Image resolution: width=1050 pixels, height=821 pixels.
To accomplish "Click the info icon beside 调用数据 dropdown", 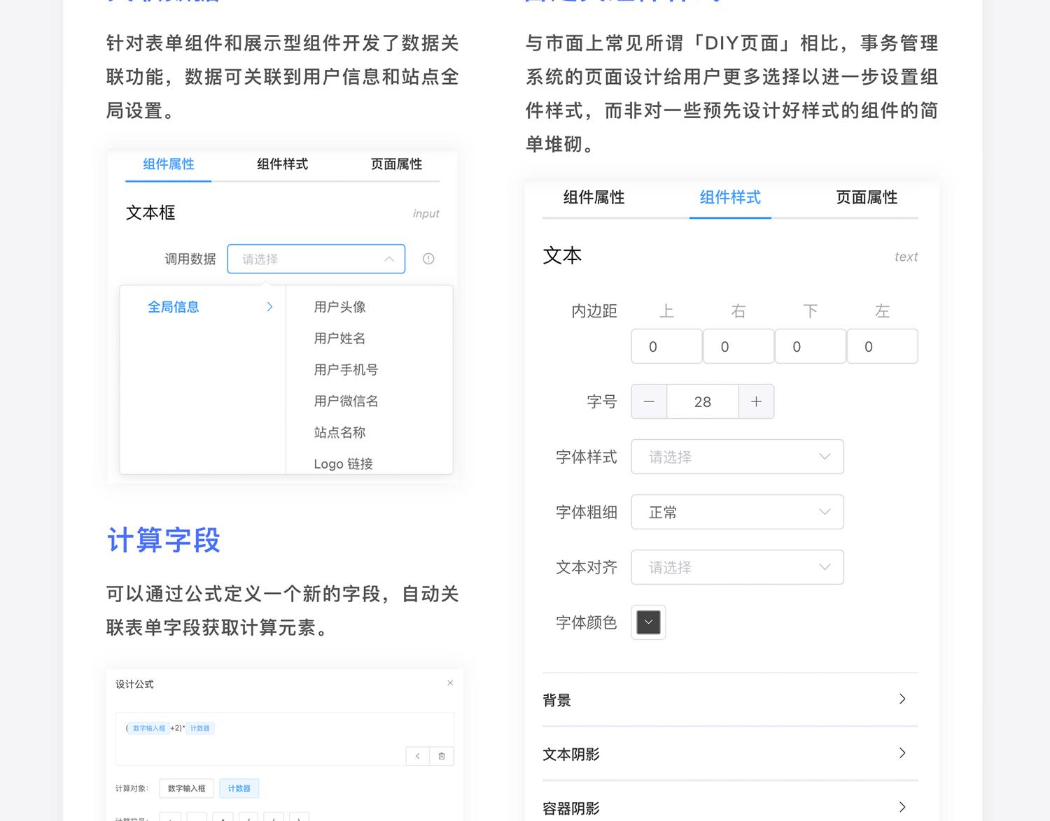I will pos(428,259).
